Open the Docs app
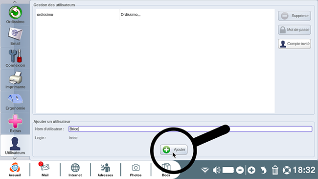 [x=166, y=170]
